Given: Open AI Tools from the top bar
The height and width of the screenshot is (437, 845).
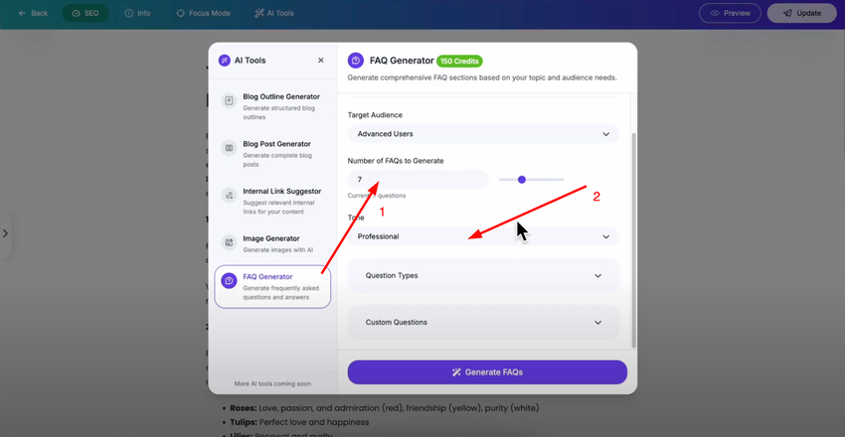Looking at the screenshot, I should pyautogui.click(x=274, y=13).
